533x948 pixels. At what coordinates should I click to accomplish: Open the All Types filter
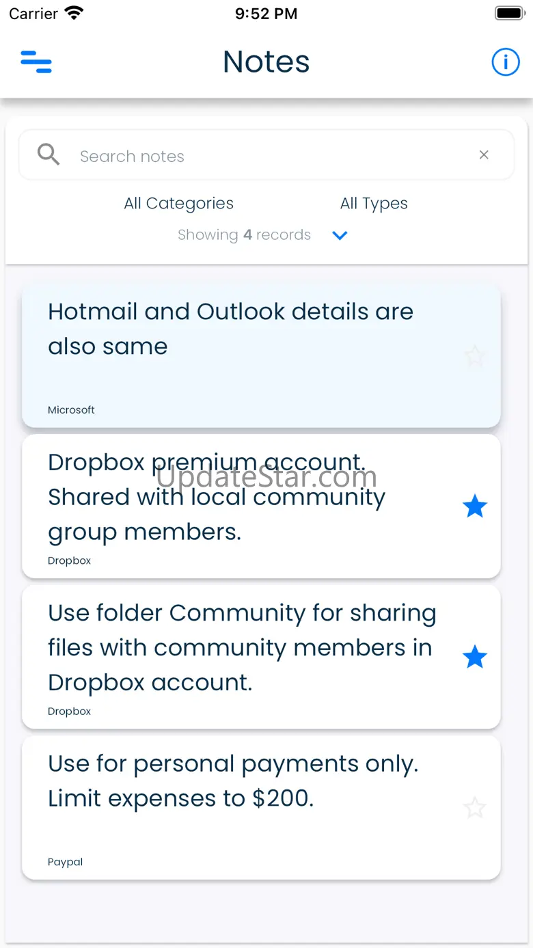tap(374, 203)
